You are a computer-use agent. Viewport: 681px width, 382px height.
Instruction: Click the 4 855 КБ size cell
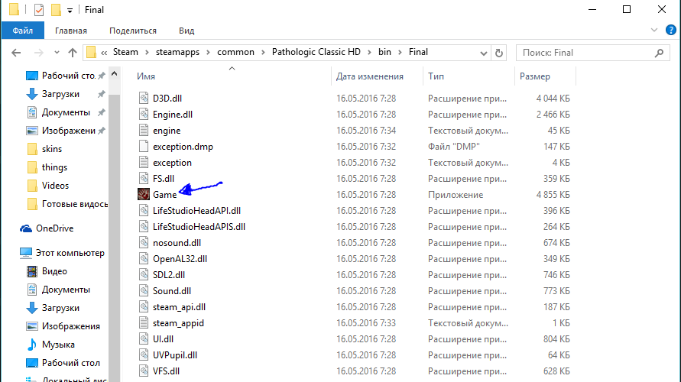(x=553, y=195)
